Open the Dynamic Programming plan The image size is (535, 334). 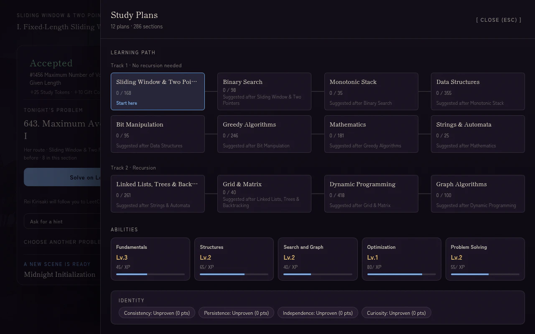(371, 194)
